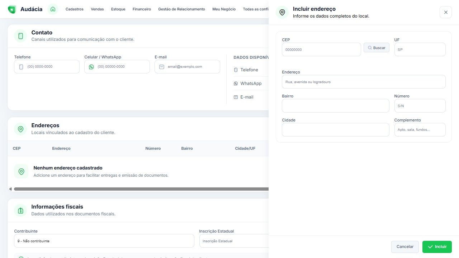Viewport: 459px width, 258px height.
Task: Focus the Inscrição Estadual input field
Action: (234, 241)
